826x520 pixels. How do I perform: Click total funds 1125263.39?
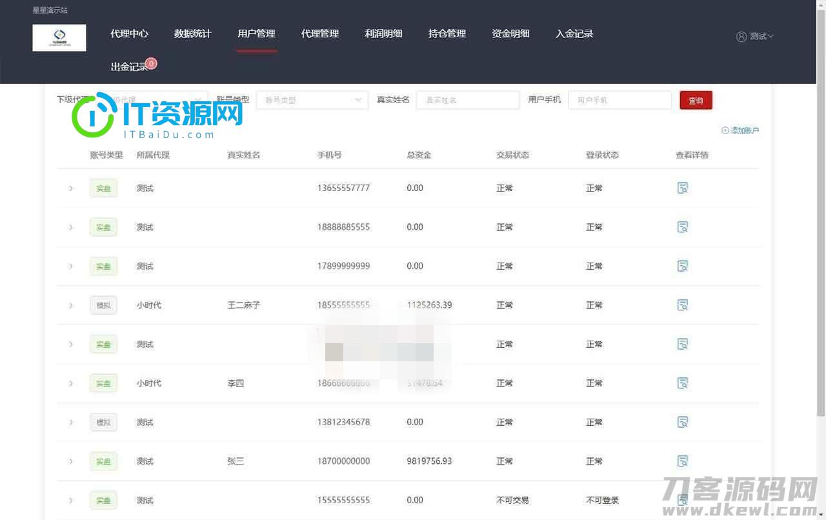[429, 305]
